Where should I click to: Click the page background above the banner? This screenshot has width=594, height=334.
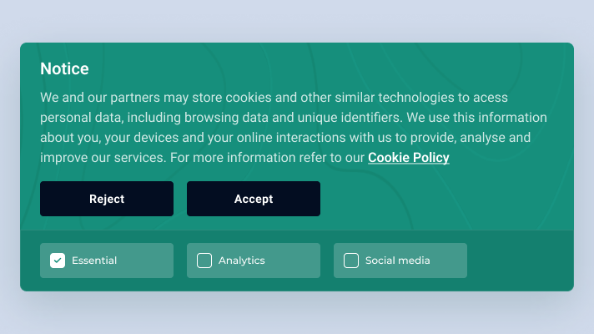point(297,21)
